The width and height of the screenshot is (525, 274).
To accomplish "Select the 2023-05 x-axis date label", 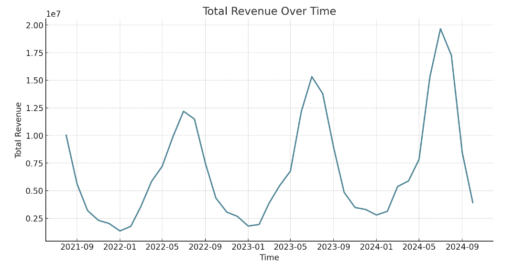I will (x=290, y=247).
